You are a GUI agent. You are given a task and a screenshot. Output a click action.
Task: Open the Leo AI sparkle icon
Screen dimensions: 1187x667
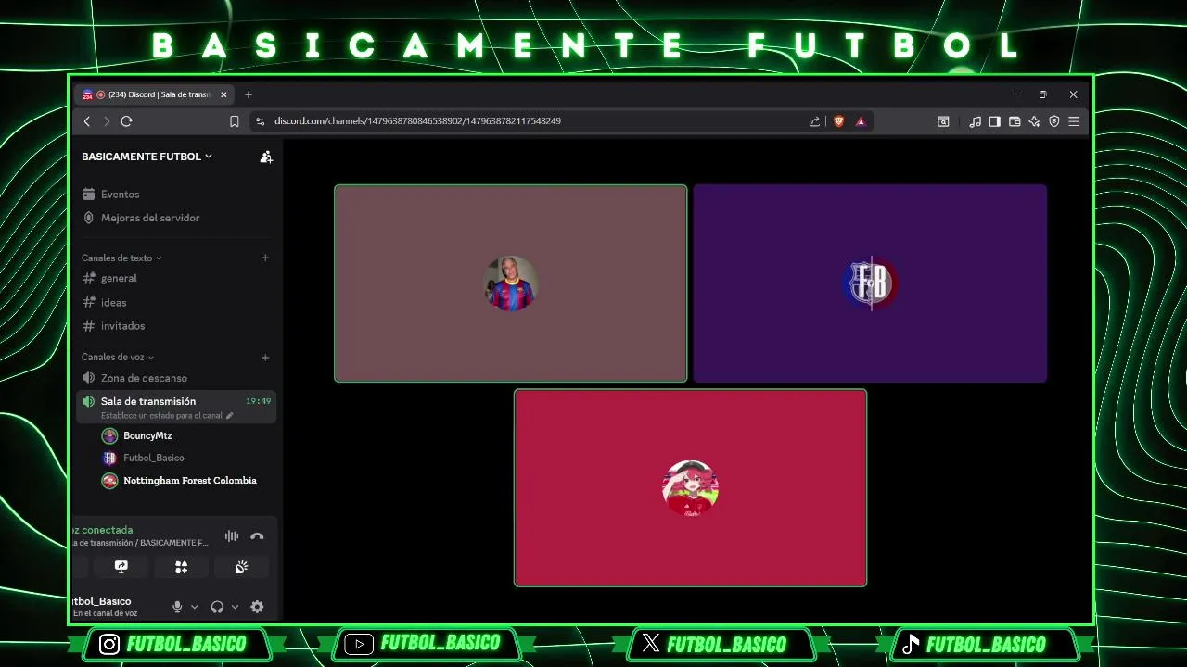[x=1034, y=121]
